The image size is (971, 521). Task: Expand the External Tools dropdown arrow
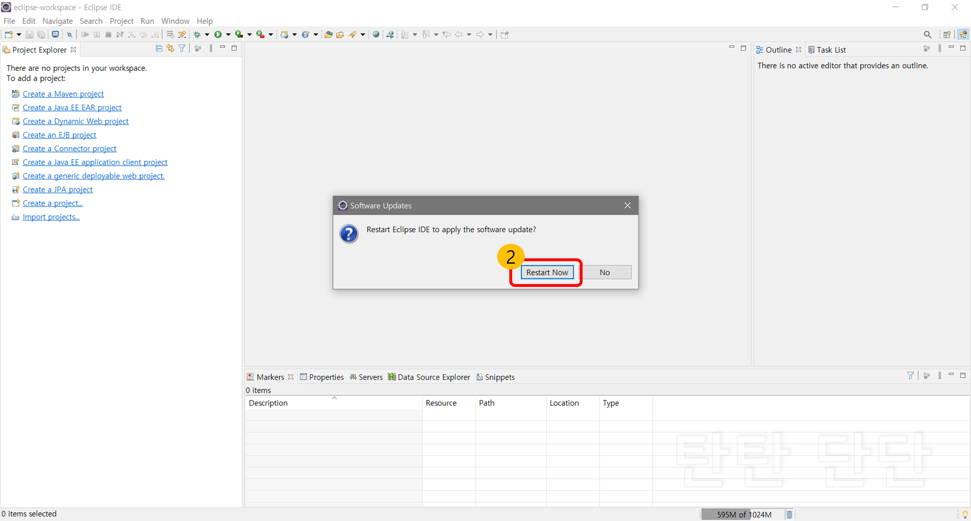(x=270, y=34)
